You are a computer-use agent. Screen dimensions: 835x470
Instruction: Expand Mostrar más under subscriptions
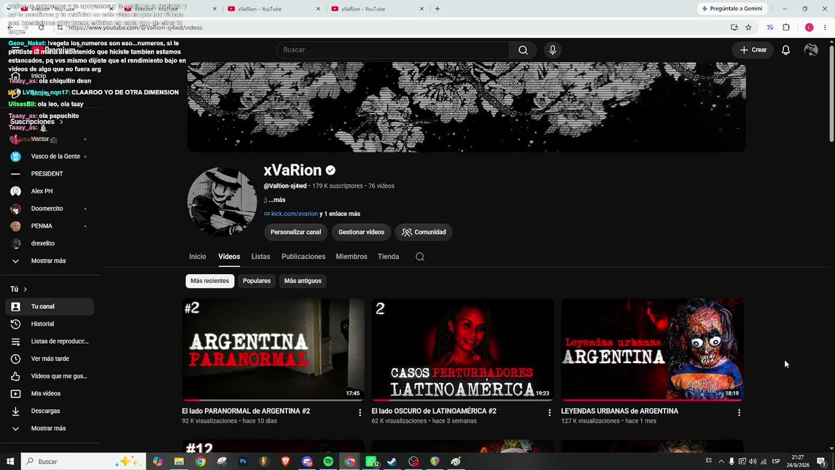click(x=50, y=260)
